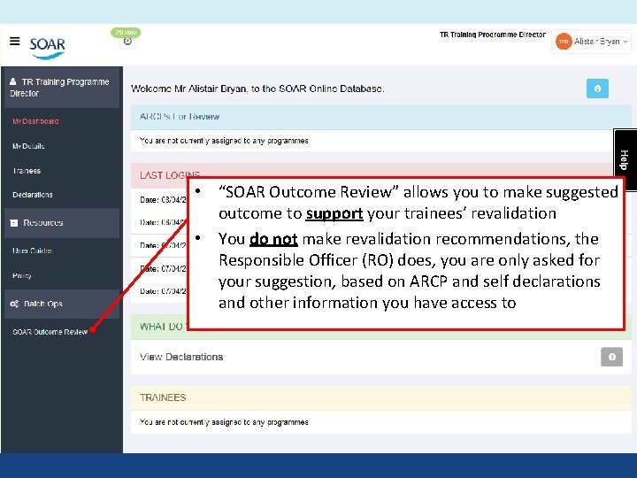Click the Resources section icon

[x=14, y=223]
